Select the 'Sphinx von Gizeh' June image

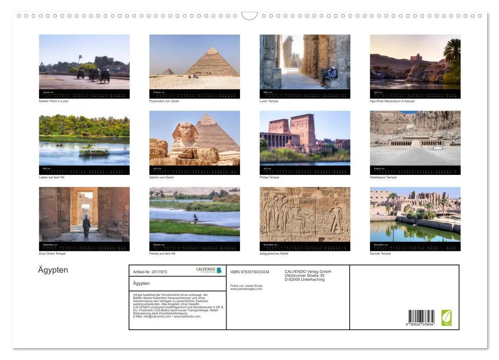click(195, 141)
